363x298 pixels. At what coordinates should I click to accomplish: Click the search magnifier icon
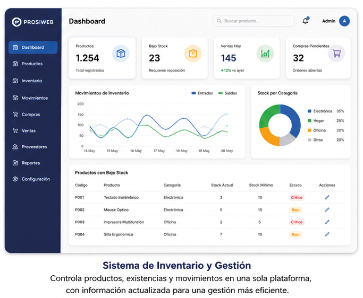pyautogui.click(x=219, y=21)
